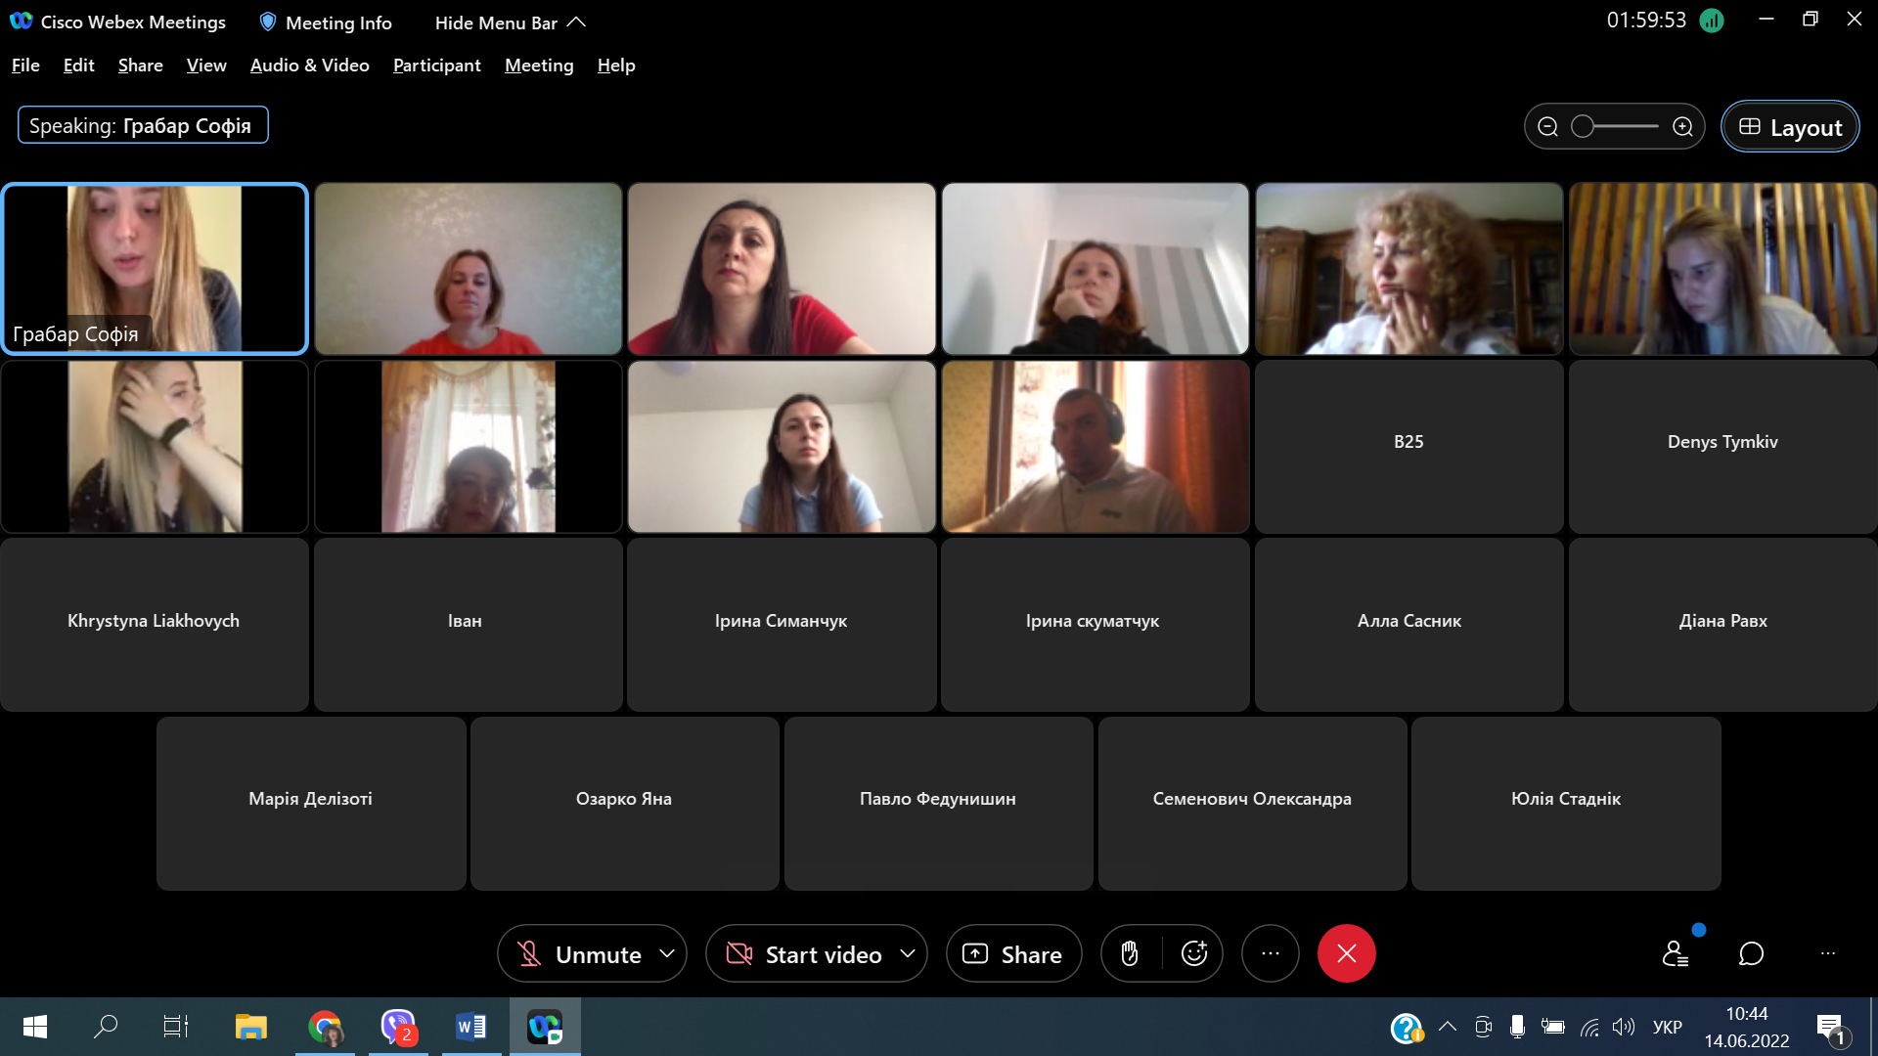Click the raise hand icon
Viewport: 1878px width, 1056px height.
pyautogui.click(x=1130, y=953)
